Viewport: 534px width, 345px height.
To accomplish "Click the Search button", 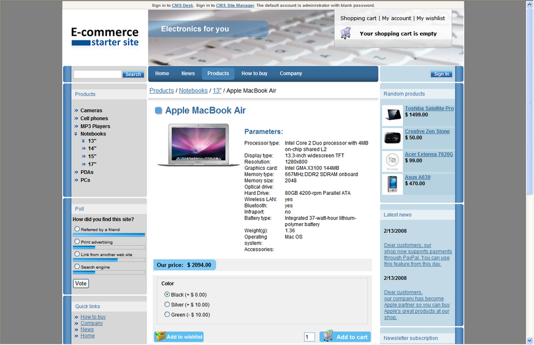I will [133, 74].
